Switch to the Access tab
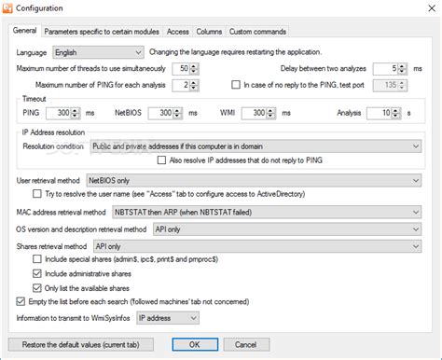The image size is (442, 360). 178,32
